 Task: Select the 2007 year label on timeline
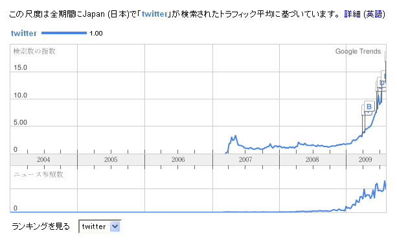tap(245, 159)
